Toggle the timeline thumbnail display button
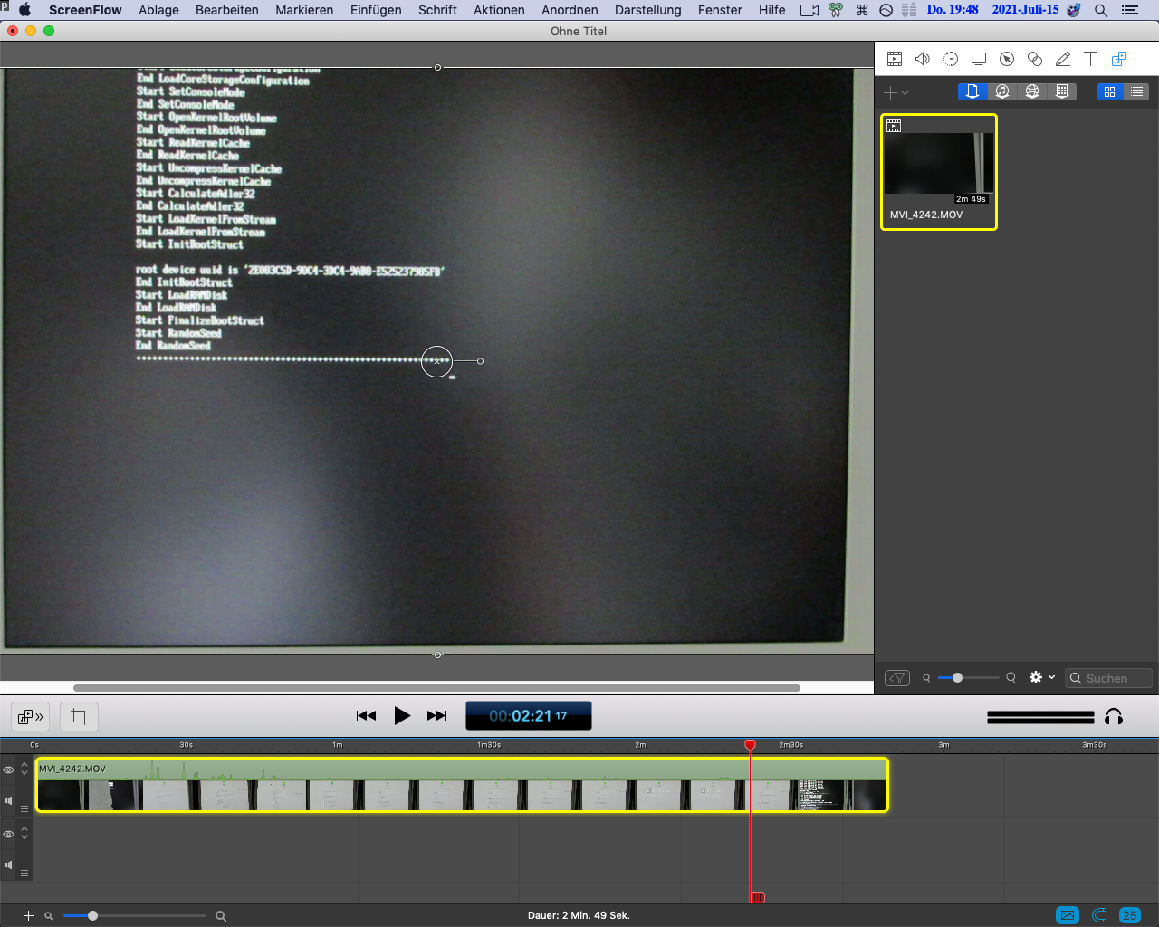 coord(1068,915)
